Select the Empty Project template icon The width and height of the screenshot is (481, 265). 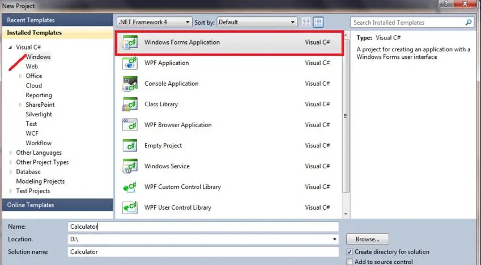[x=129, y=146]
